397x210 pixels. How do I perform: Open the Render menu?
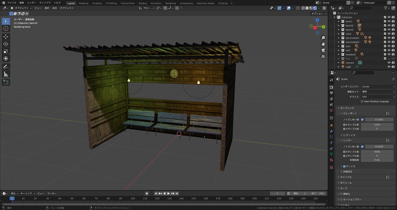coord(32,3)
